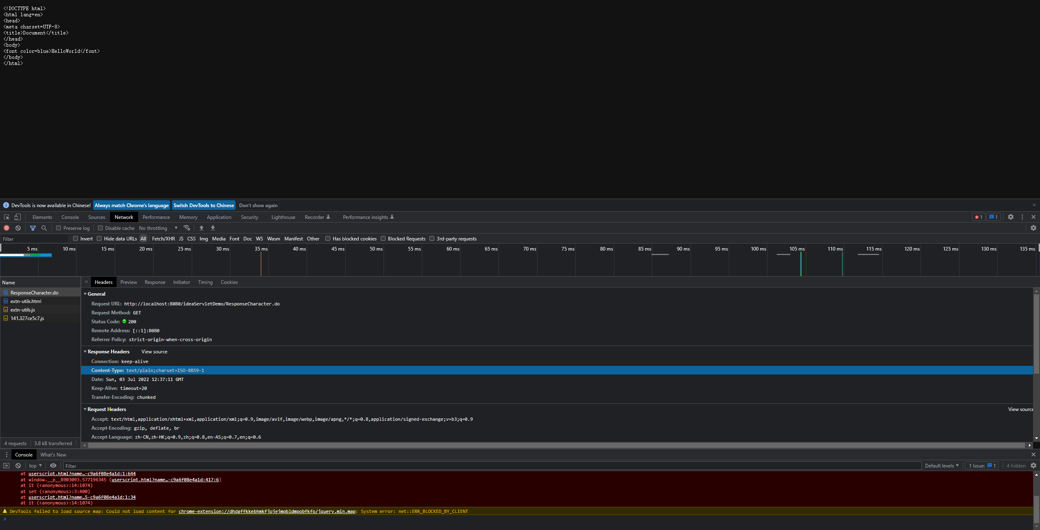The width and height of the screenshot is (1040, 530).
Task: Open console settings gear icon
Action: point(1033,466)
